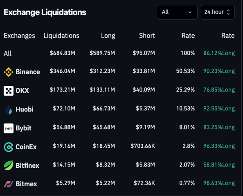Image resolution: width=243 pixels, height=196 pixels.
Task: Click total liquidations value $684.83M
Action: [62, 53]
